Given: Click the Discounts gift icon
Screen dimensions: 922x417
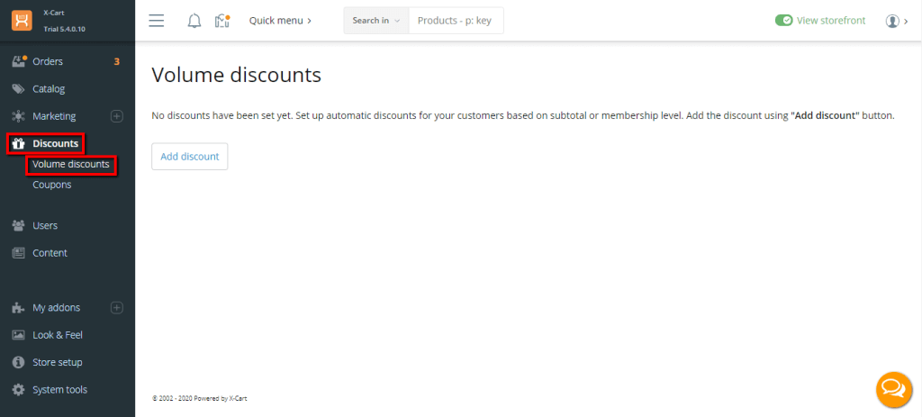Looking at the screenshot, I should (x=19, y=143).
